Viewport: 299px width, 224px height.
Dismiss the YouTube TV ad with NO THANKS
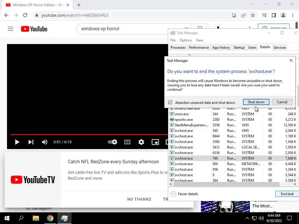[139, 199]
